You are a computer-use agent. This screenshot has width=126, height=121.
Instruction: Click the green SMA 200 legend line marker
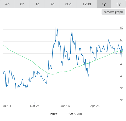65,114
